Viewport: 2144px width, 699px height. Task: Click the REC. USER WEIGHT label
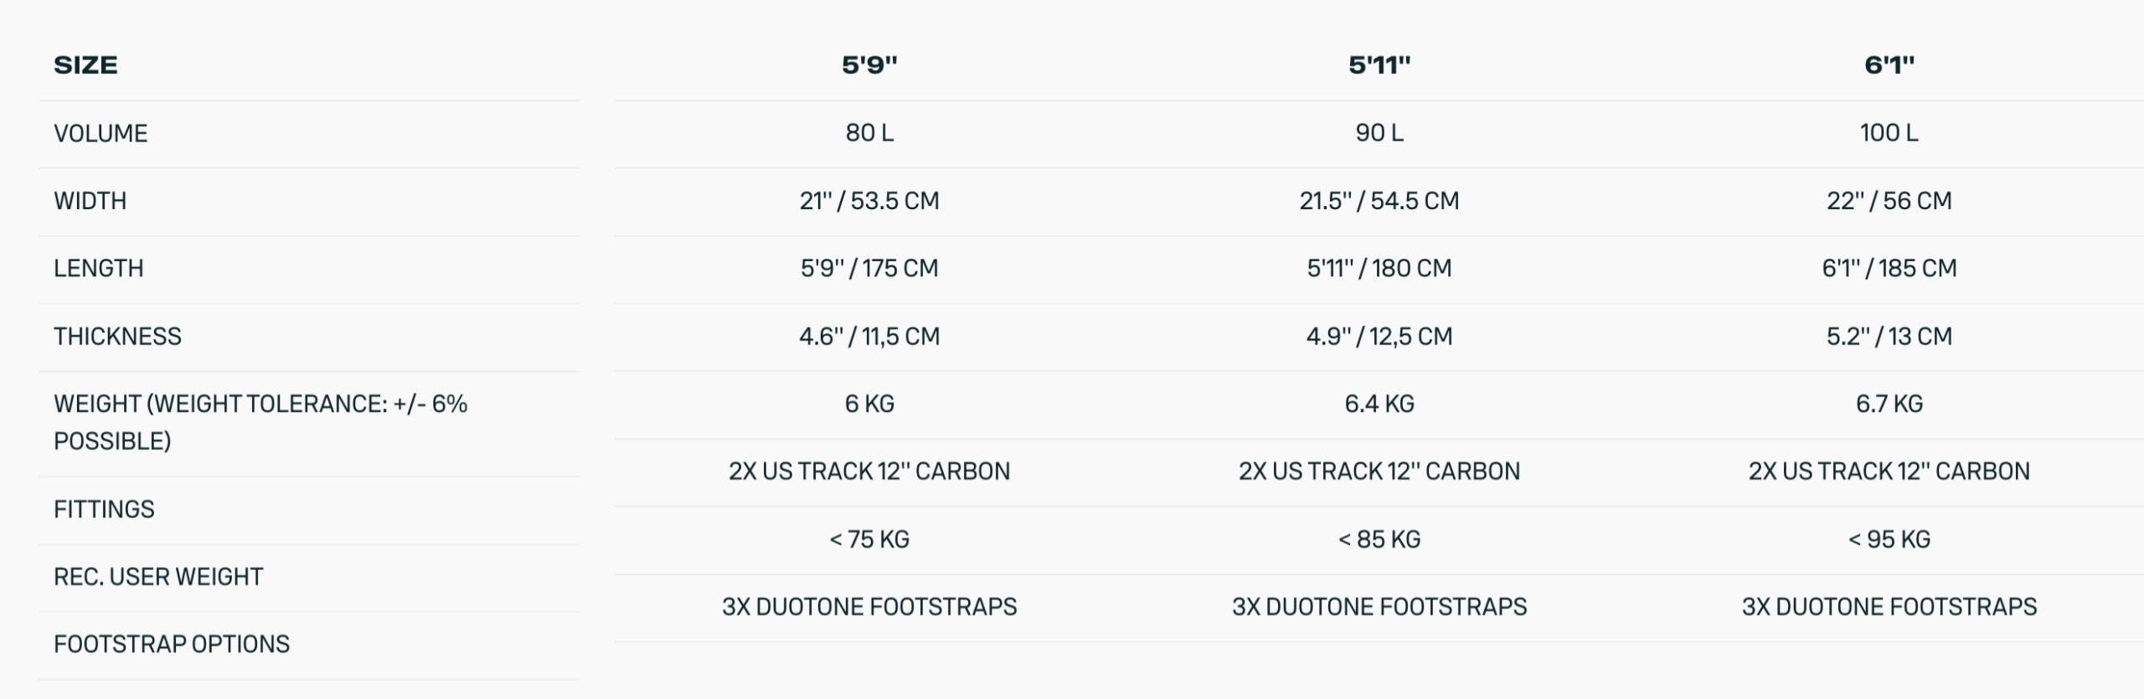pos(158,577)
